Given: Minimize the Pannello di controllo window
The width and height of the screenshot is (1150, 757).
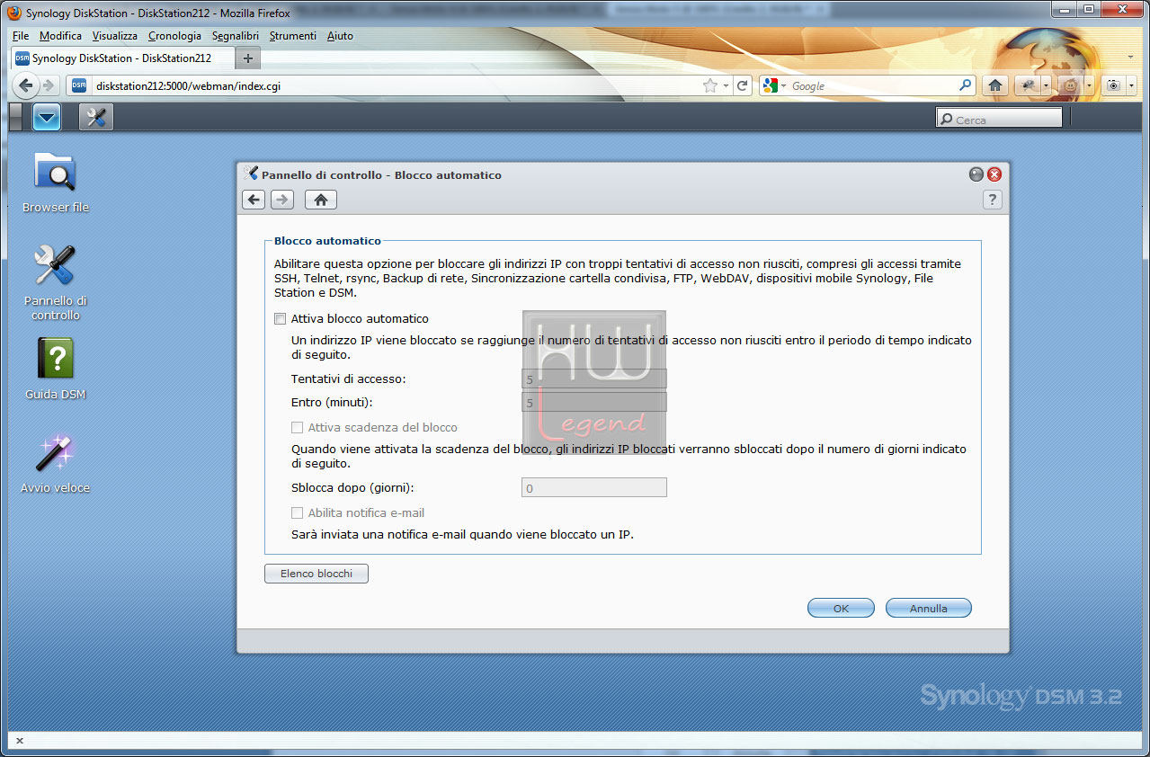Looking at the screenshot, I should pos(976,174).
